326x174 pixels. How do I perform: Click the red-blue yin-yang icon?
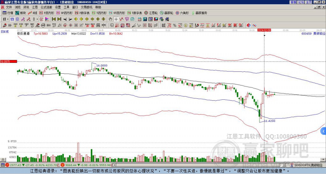(x=249, y=25)
